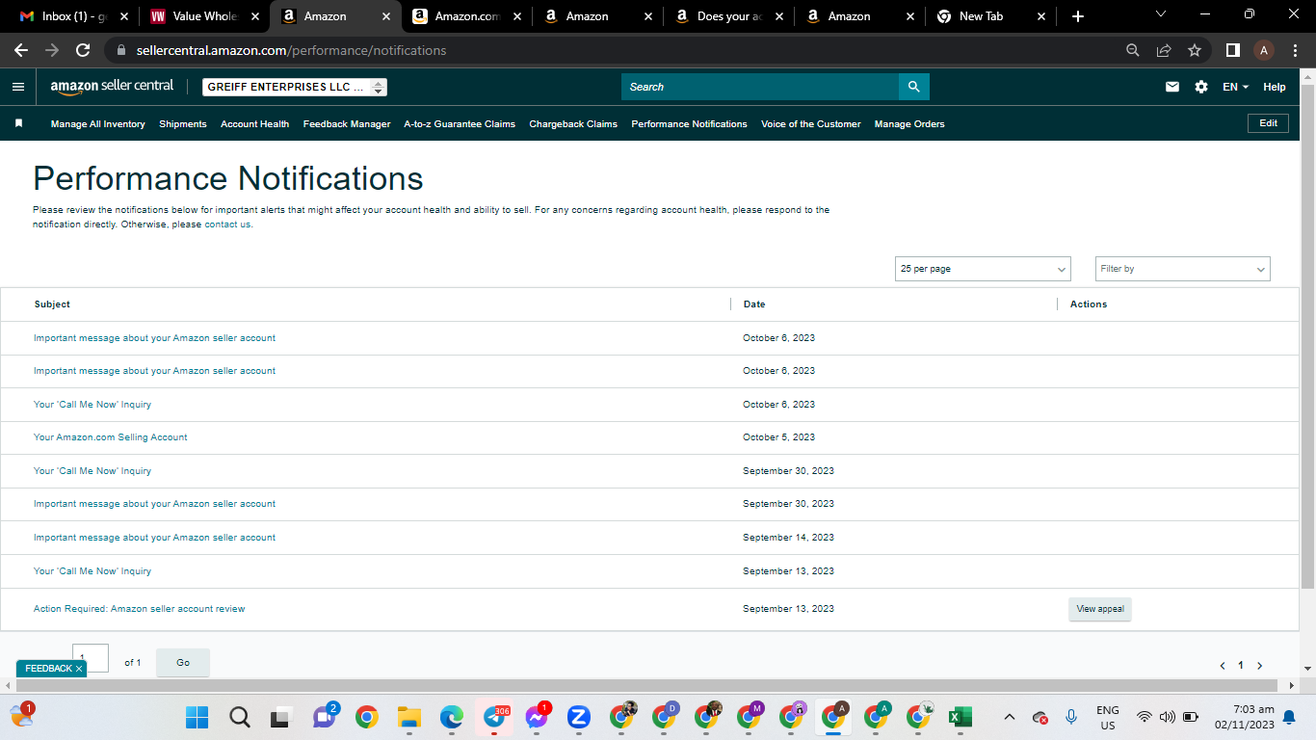Open the 25 per page dropdown

(x=983, y=269)
